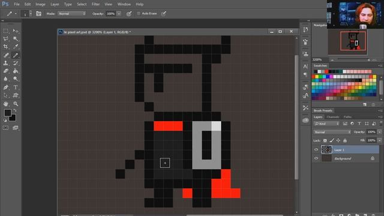Select the Move tool
Image resolution: width=384 pixels, height=216 pixels.
(16, 31)
